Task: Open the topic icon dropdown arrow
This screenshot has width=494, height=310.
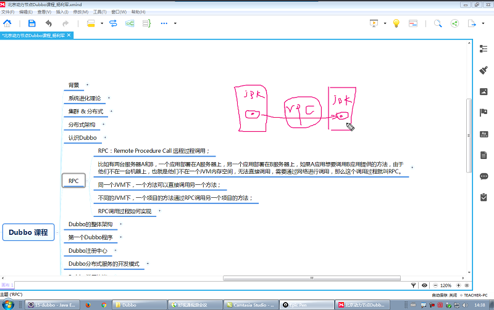Action: tap(102, 23)
